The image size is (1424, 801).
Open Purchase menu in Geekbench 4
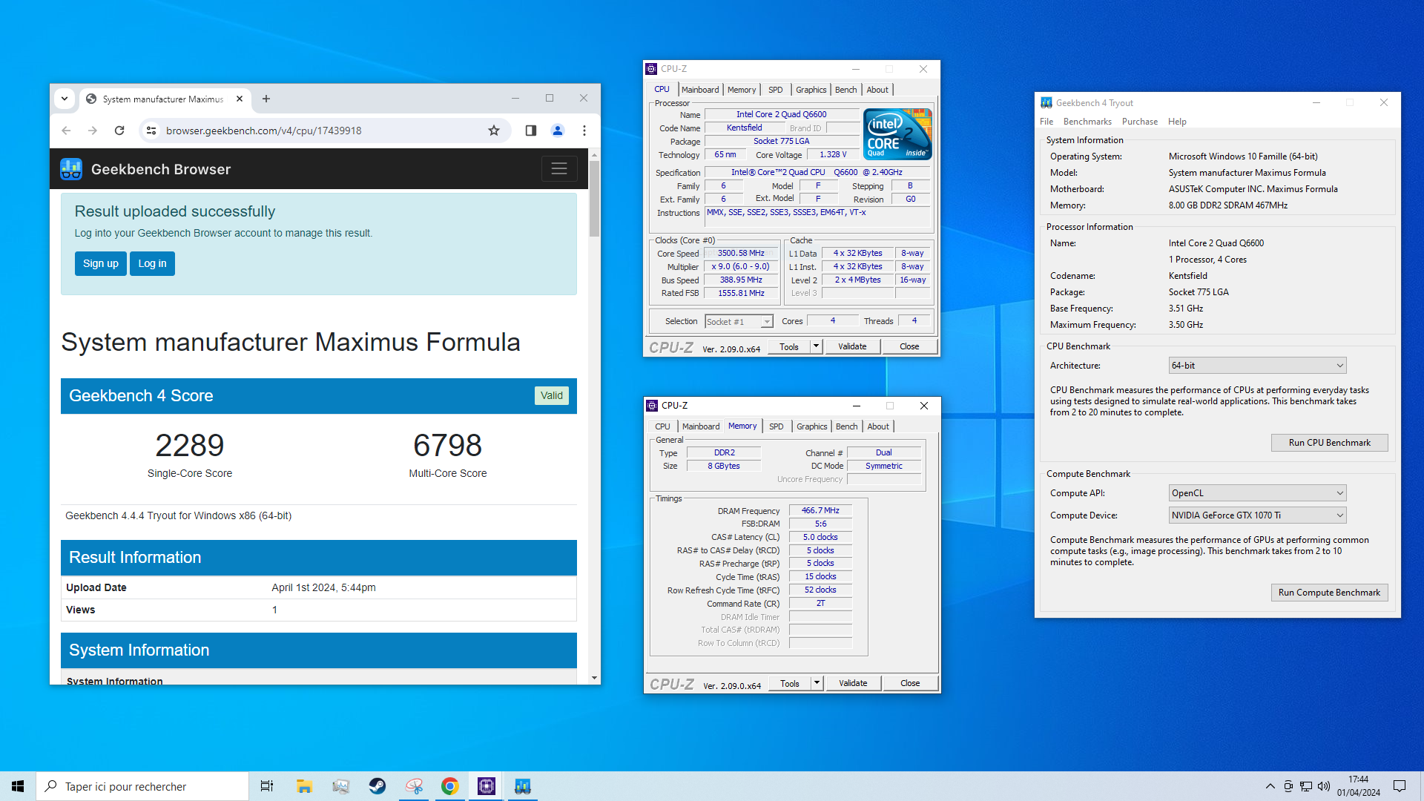tap(1140, 122)
